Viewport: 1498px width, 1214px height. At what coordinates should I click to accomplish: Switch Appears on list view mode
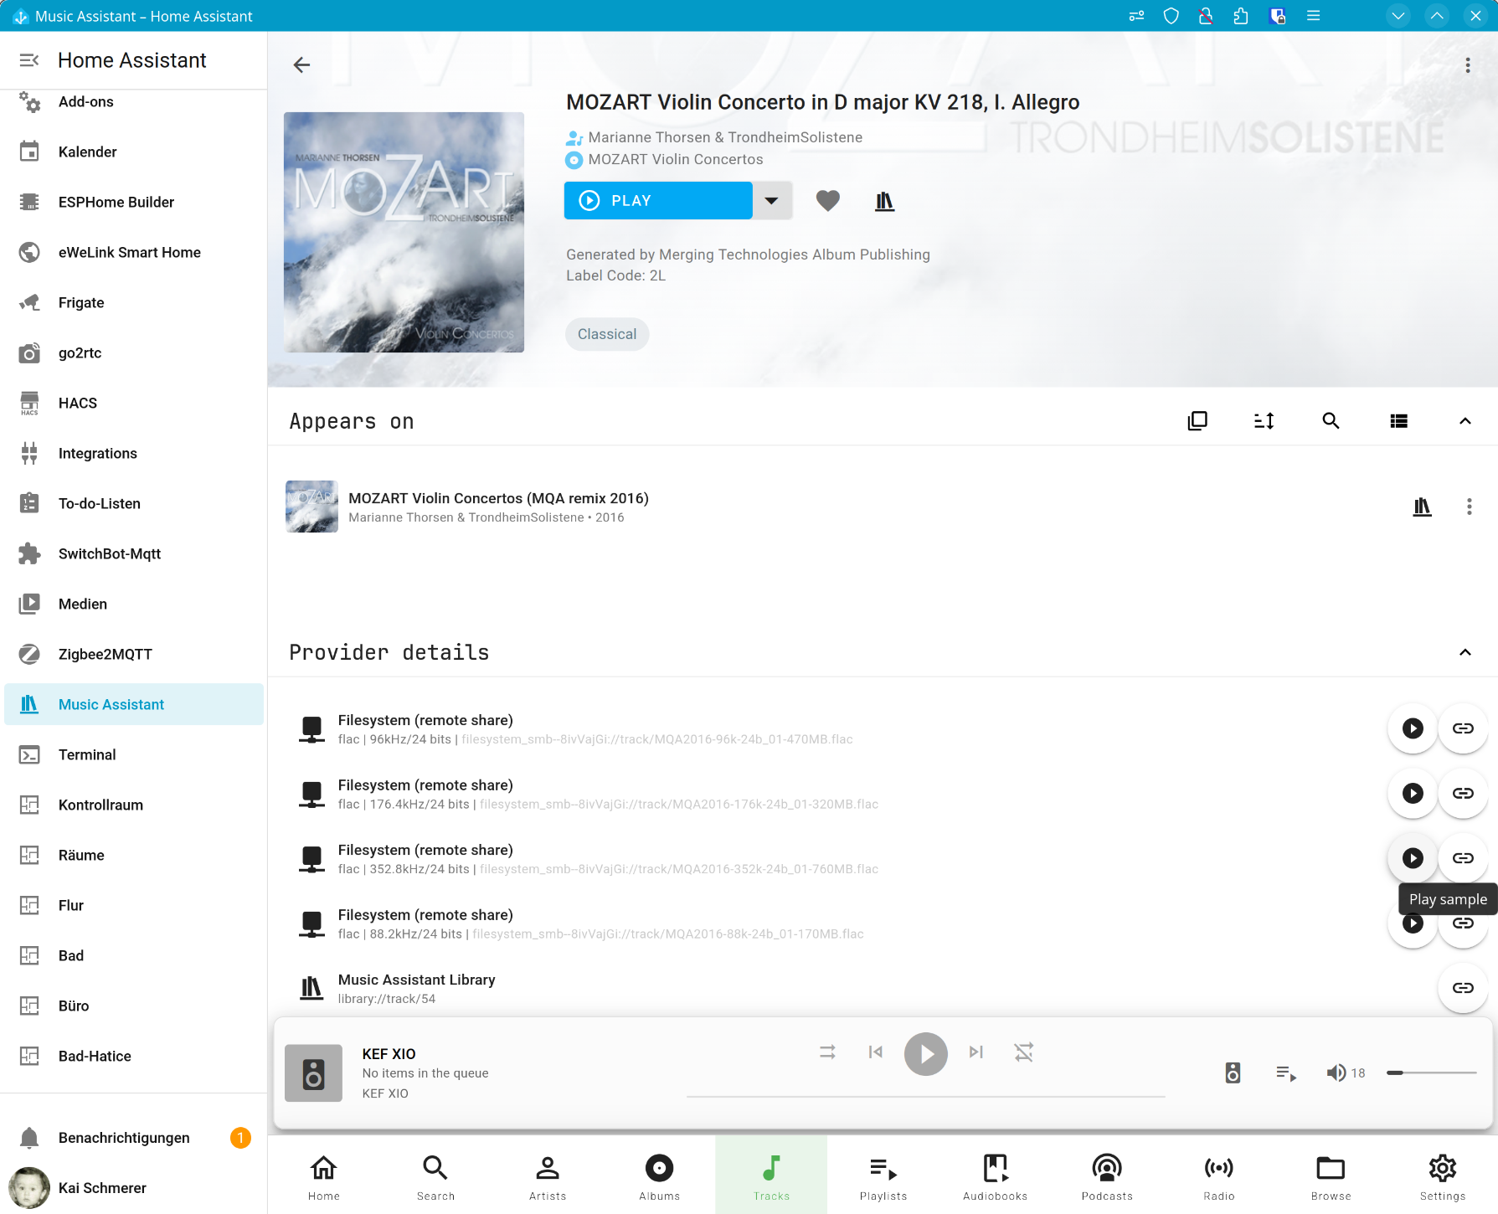(x=1398, y=421)
